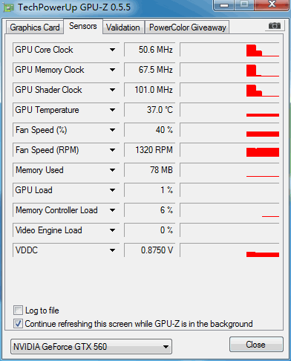Open the VDDC sensor dropdown
The height and width of the screenshot is (361, 291).
(112, 250)
